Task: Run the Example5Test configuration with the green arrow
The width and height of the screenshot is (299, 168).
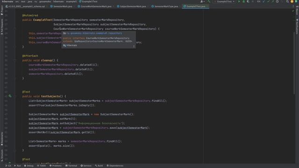Action: [x=239, y=1]
